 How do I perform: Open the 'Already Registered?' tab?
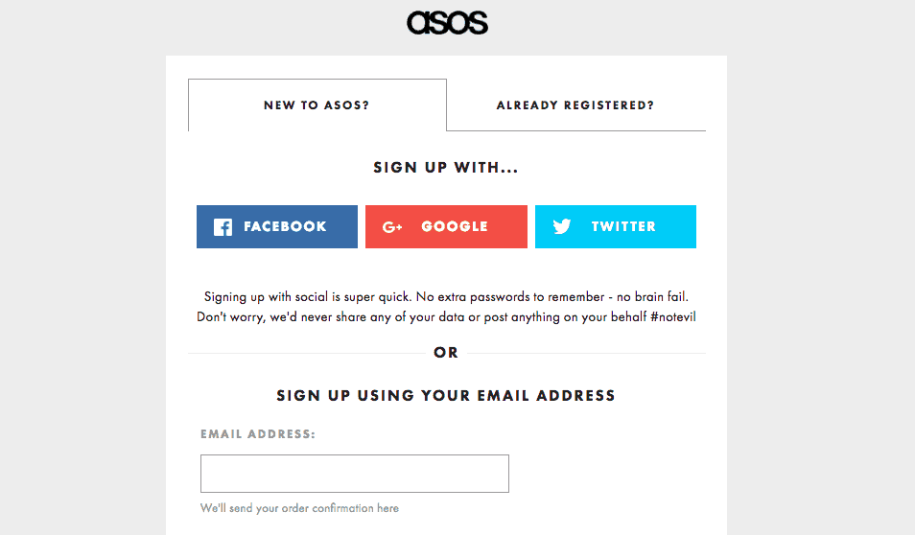(x=575, y=105)
